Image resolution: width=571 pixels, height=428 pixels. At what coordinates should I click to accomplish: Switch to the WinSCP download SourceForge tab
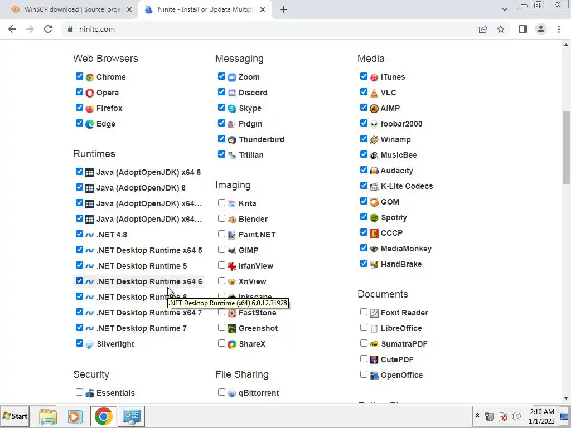(x=69, y=9)
